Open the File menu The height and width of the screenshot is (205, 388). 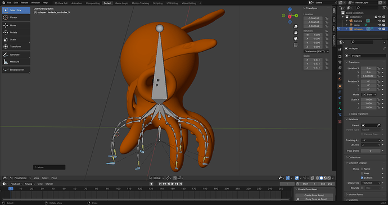point(9,3)
